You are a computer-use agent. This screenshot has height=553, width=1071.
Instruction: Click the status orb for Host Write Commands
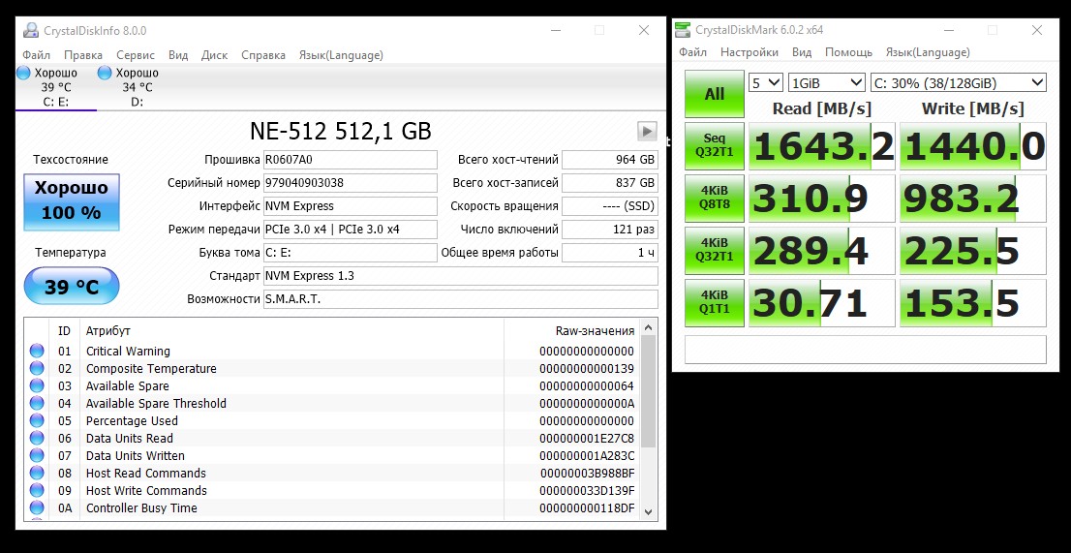point(37,490)
